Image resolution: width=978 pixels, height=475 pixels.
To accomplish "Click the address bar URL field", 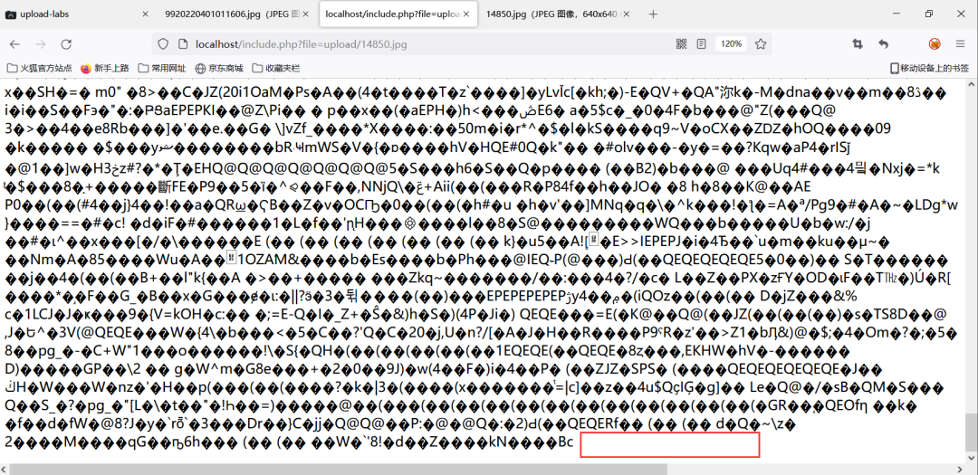I will coord(407,43).
